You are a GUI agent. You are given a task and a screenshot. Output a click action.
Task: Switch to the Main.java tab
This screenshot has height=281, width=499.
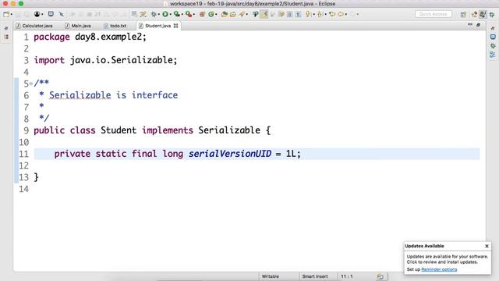(78, 26)
